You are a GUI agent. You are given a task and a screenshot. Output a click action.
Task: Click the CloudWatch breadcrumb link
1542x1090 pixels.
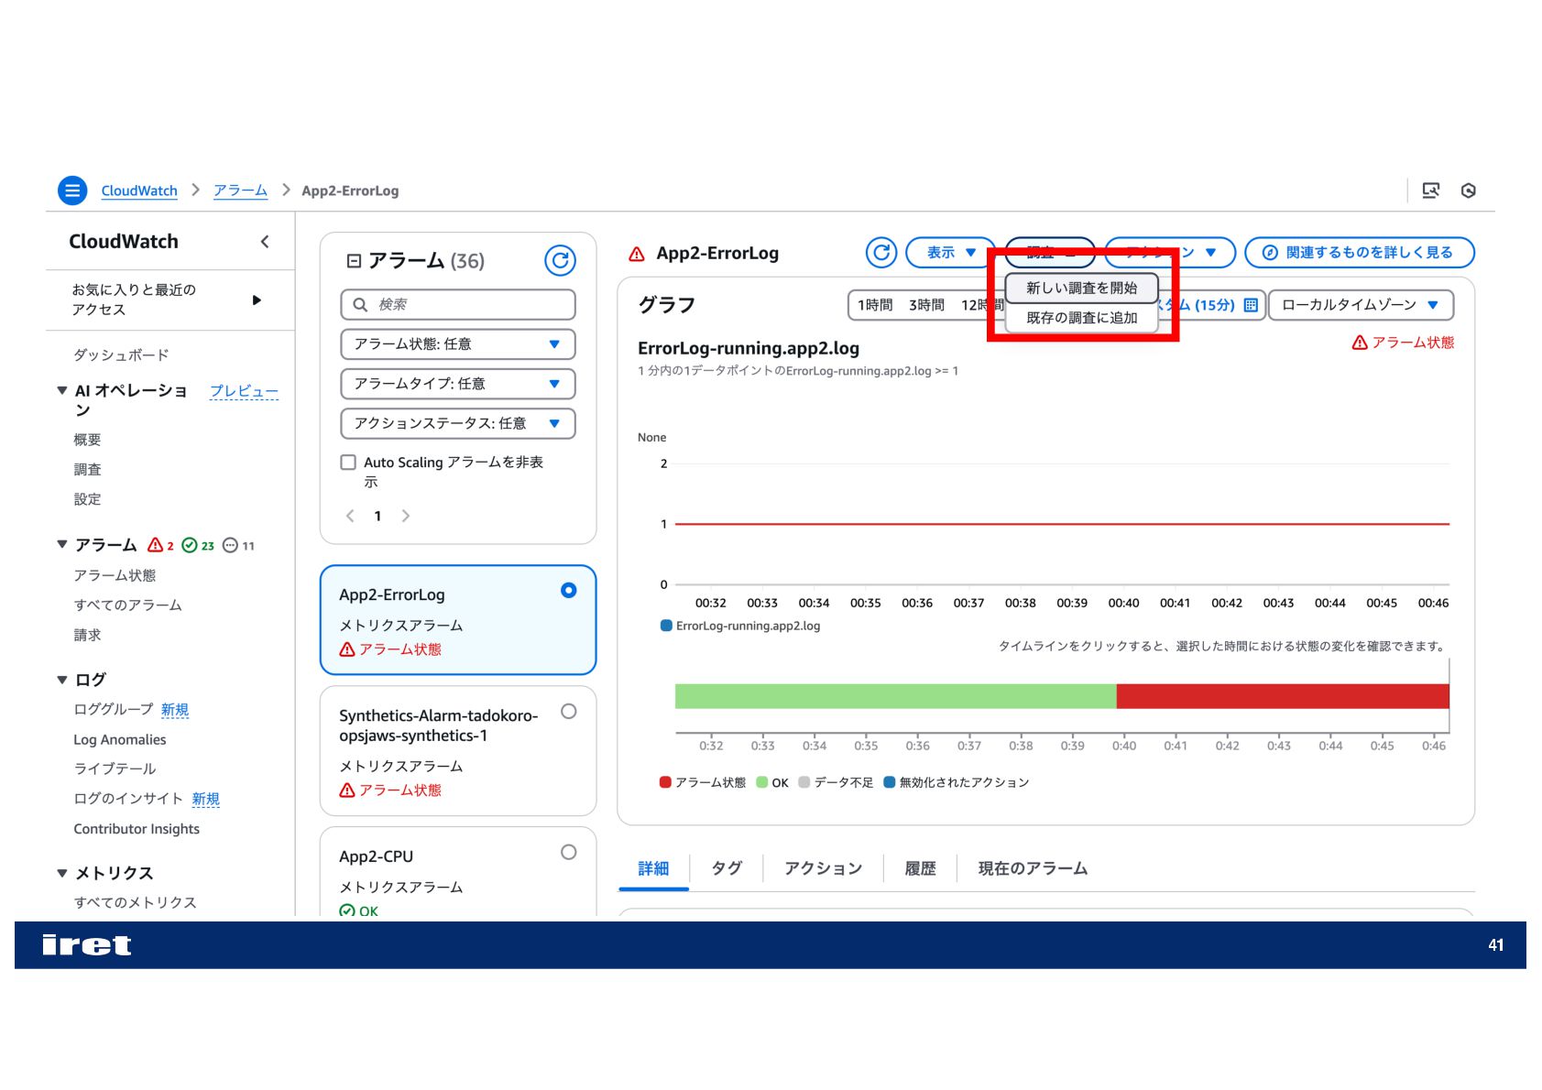(x=139, y=191)
